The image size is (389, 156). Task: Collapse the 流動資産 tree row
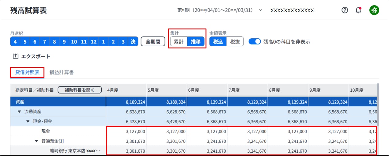(19, 112)
